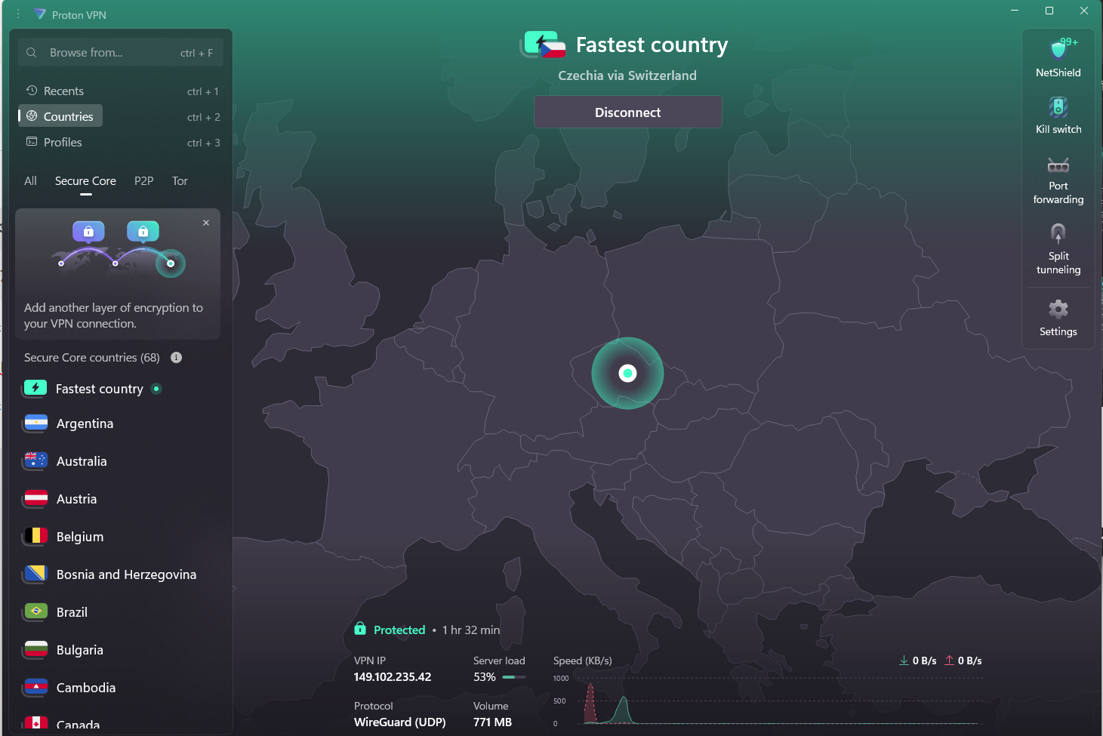Image resolution: width=1103 pixels, height=736 pixels.
Task: Click the Disconnect button
Action: [627, 112]
